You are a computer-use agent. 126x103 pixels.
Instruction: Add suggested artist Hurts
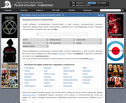pyautogui.click(x=27, y=83)
